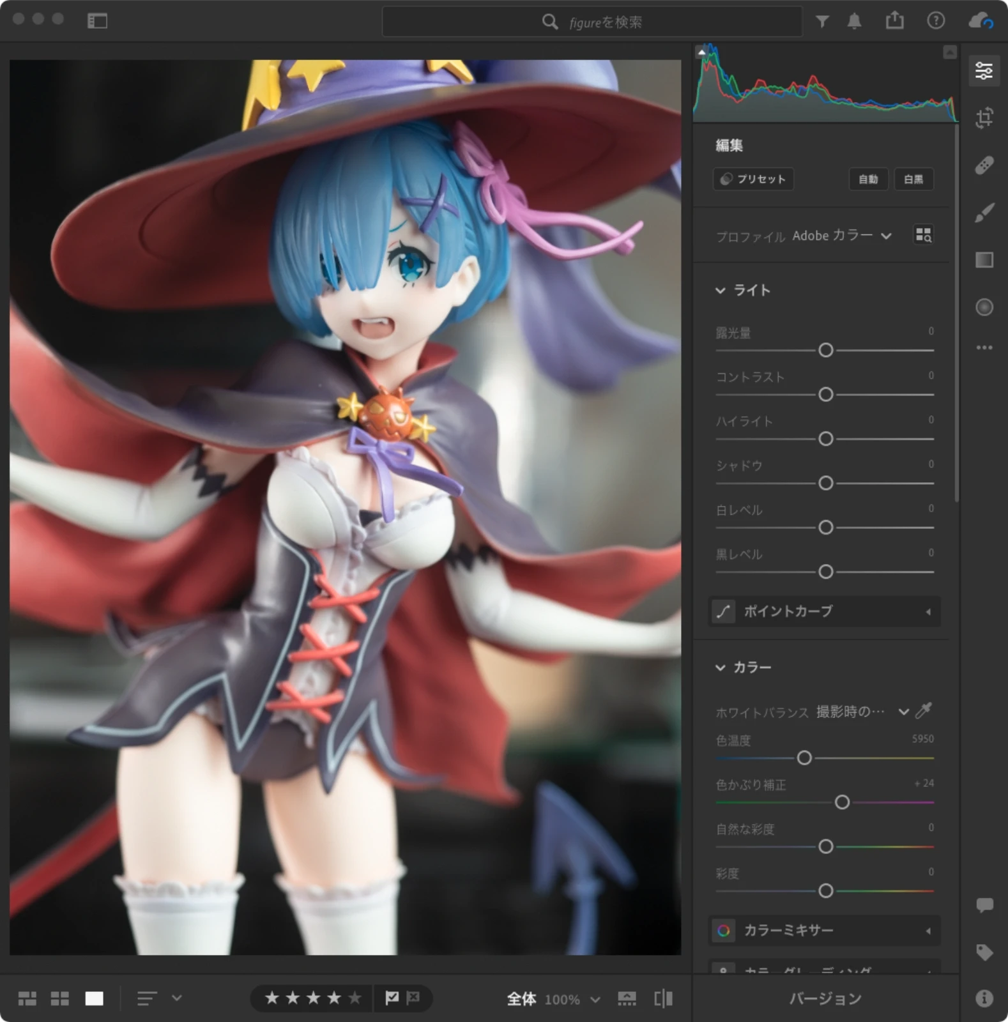
Task: Pick white balance eyedropper tool
Action: point(924,710)
